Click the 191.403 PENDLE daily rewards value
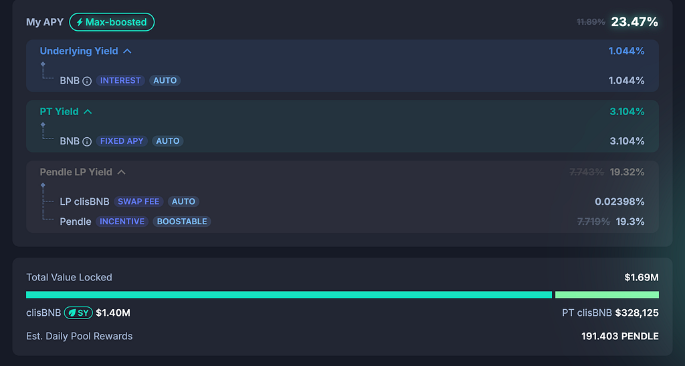685x366 pixels. coord(620,337)
